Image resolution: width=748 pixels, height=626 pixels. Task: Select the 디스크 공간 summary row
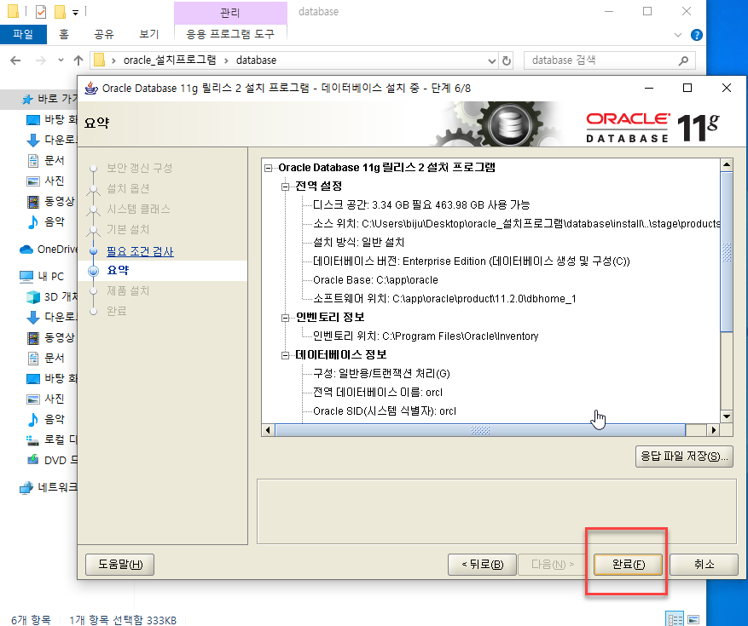click(x=421, y=205)
